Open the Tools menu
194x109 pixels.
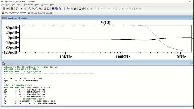coord(37,5)
